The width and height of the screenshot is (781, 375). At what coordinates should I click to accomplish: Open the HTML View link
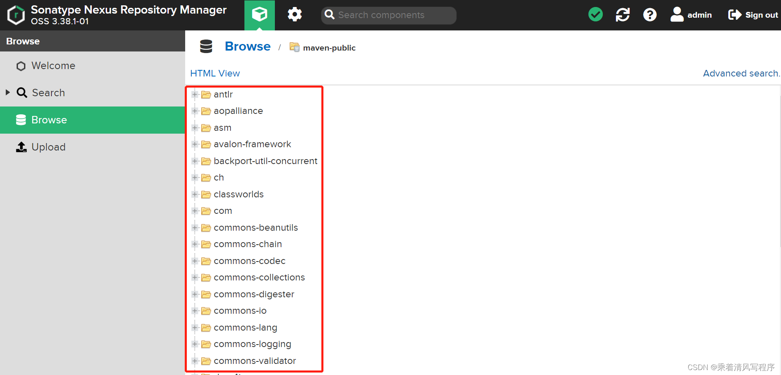point(215,73)
